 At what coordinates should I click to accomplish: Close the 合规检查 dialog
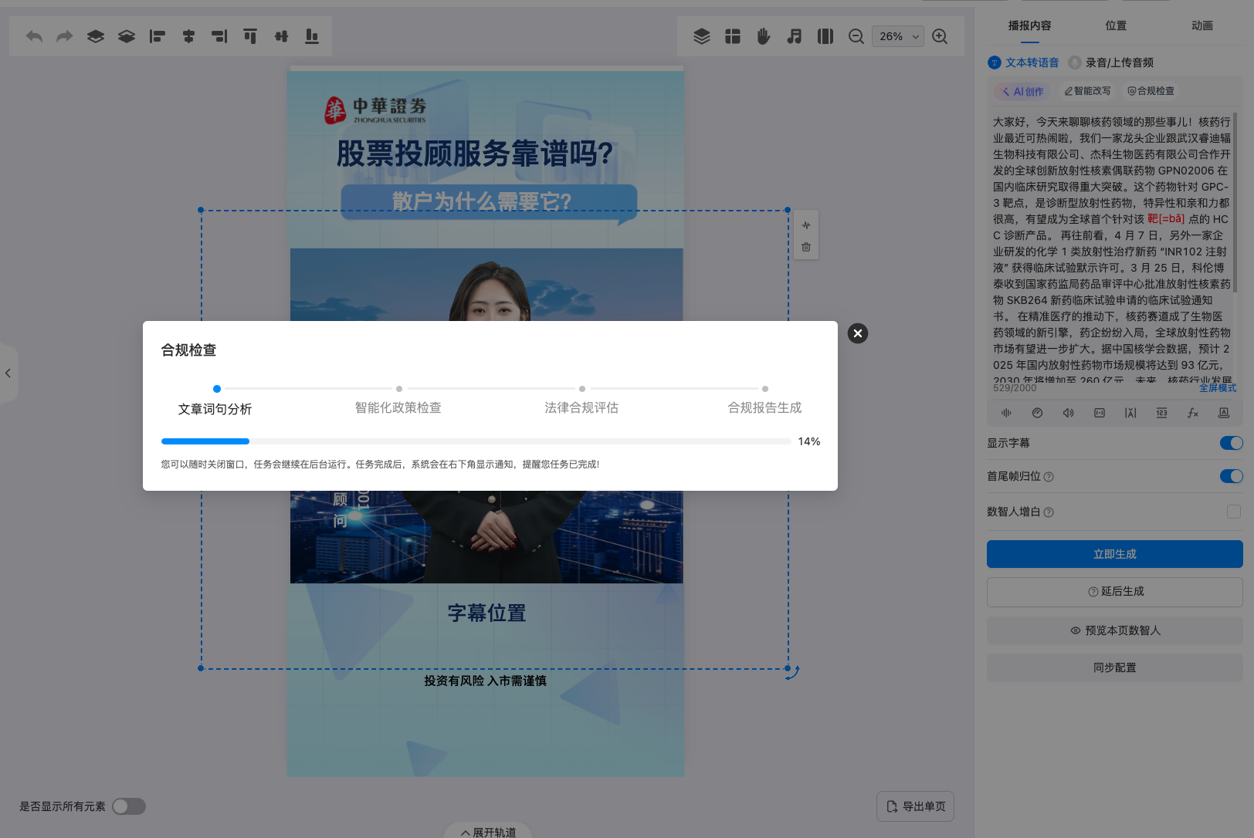coord(858,333)
